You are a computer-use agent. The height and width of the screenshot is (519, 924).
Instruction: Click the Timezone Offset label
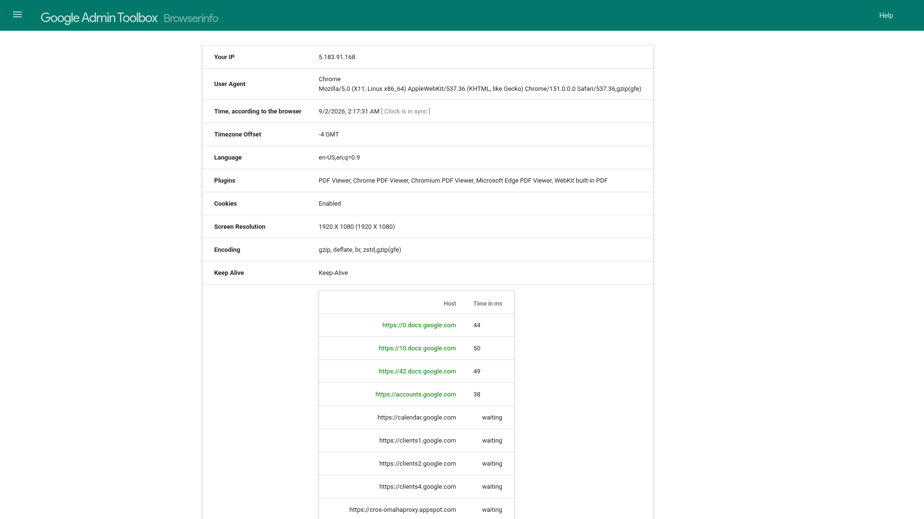click(237, 135)
